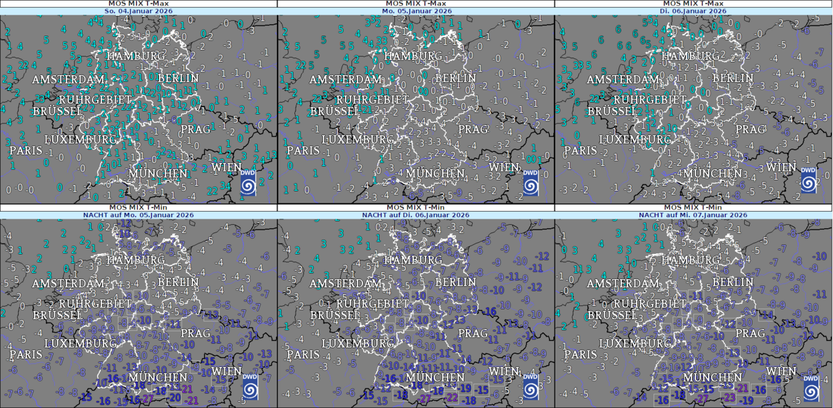Viewport: 833px width, 408px height.
Task: Click WIEN label on Nacht auf Mi. 07.Januar map
Action: (781, 371)
